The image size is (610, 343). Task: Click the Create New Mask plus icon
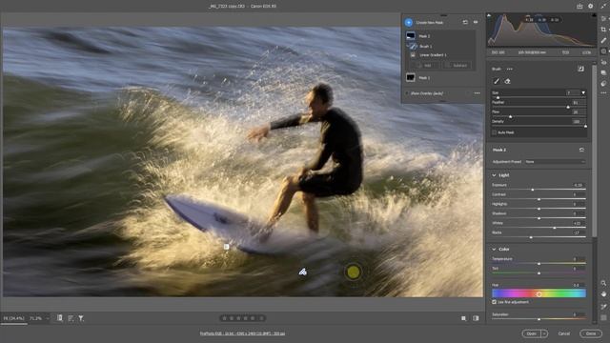click(x=409, y=23)
